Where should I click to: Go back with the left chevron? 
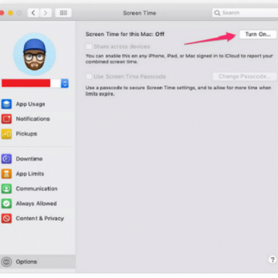coord(33,13)
